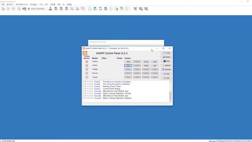Launch Shell from XAMPP panel
The width and height of the screenshot is (252, 142).
166,61
